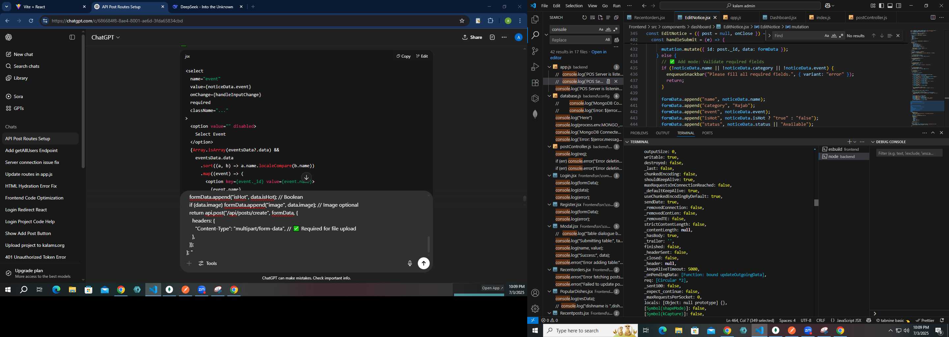Open launch profile dropdown next to new terminal
The image size is (949, 337).
point(855,142)
